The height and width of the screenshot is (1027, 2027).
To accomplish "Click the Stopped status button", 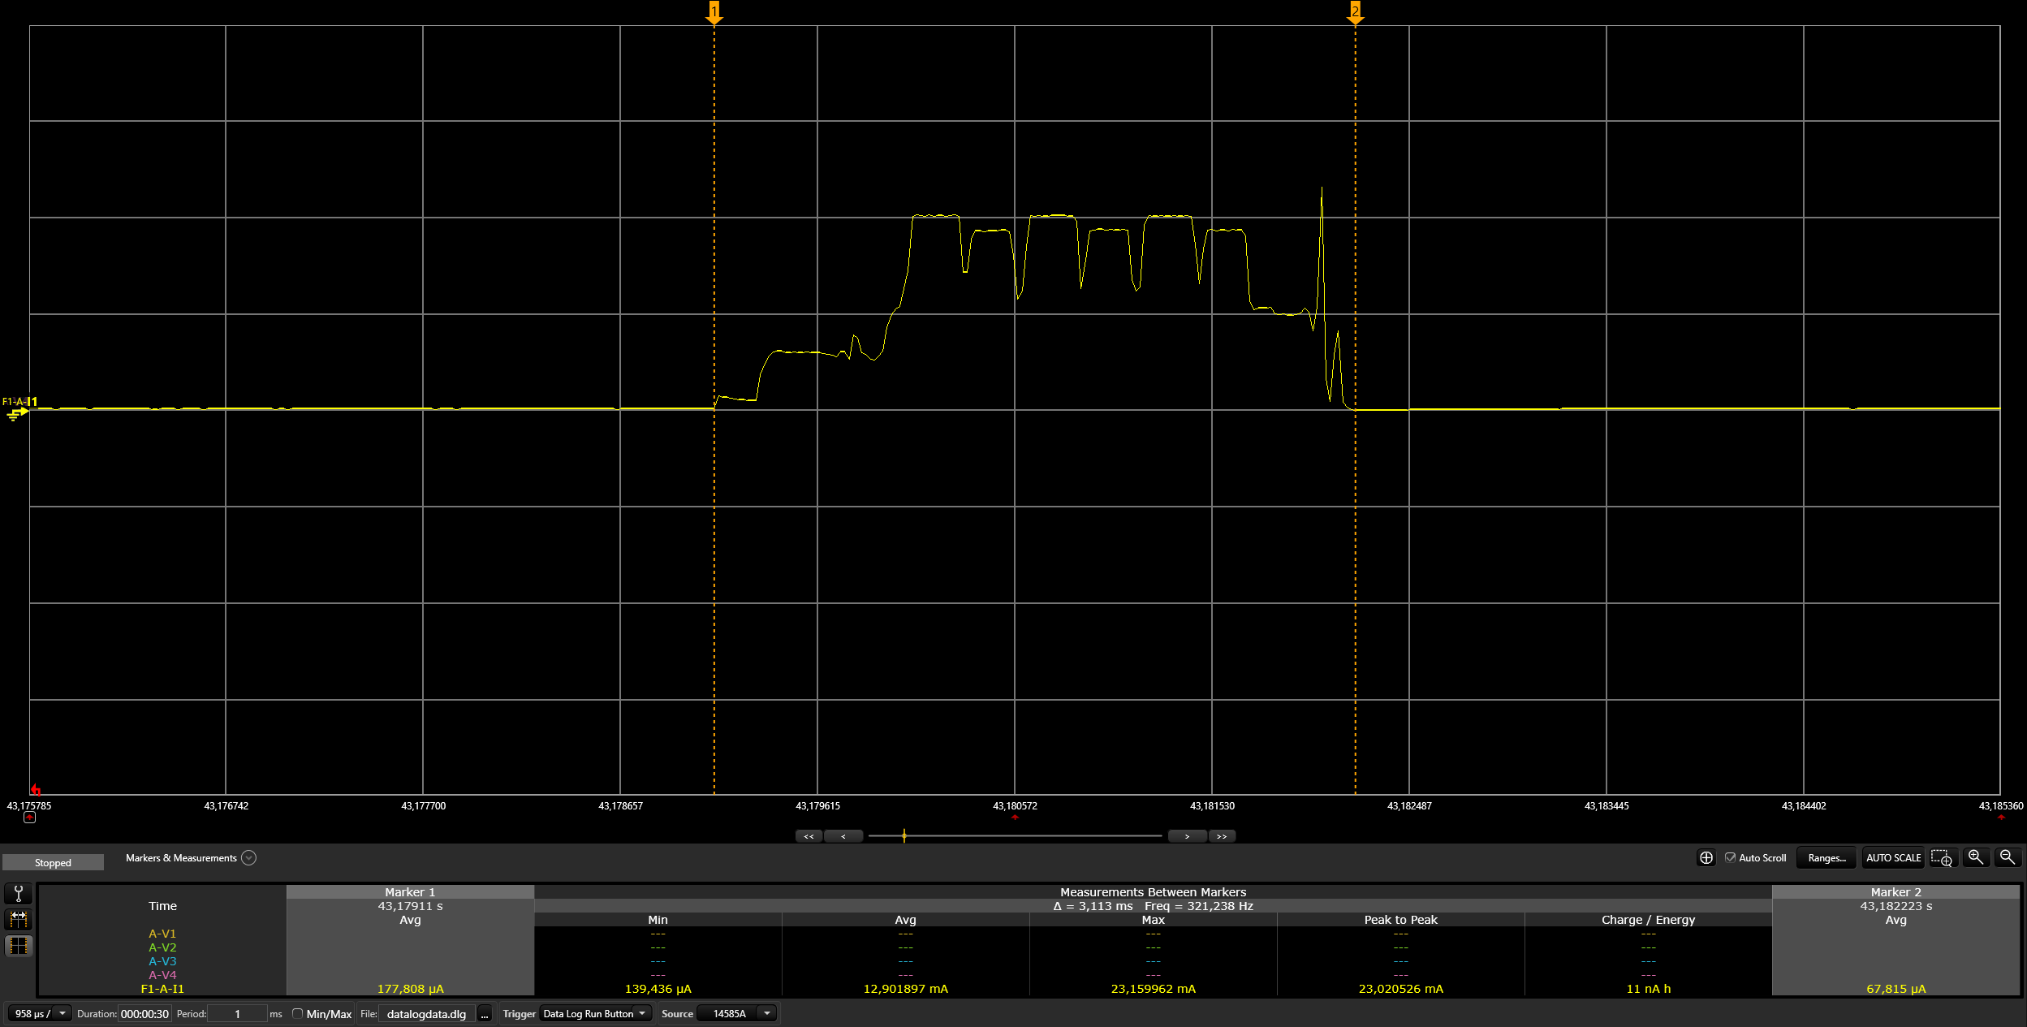I will coord(53,862).
